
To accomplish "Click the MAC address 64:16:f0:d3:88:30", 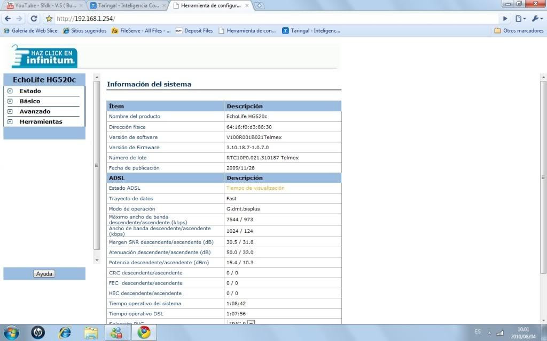I will [x=249, y=127].
